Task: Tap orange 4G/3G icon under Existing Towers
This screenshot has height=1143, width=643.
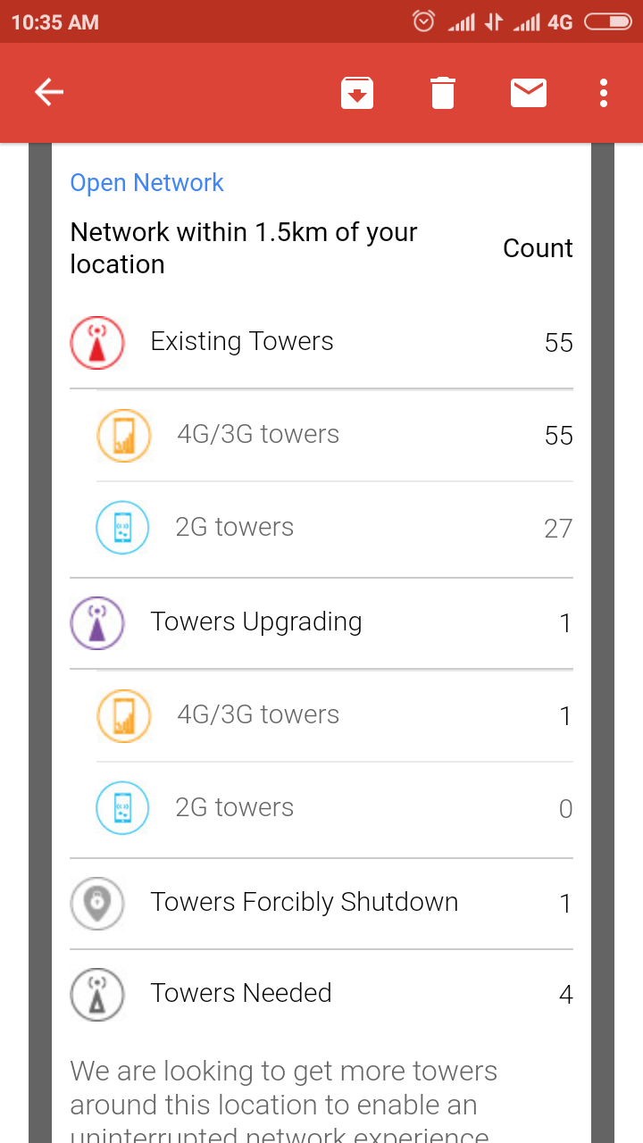Action: click(x=123, y=435)
